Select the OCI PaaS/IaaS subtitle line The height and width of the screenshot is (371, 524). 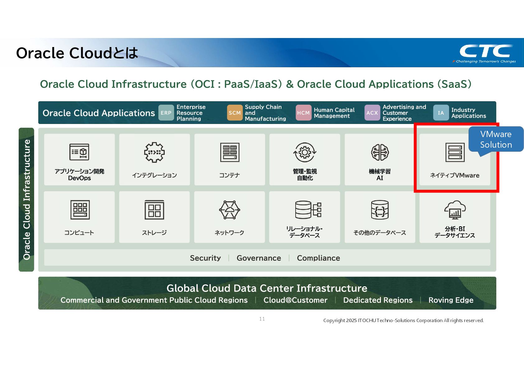pyautogui.click(x=256, y=84)
